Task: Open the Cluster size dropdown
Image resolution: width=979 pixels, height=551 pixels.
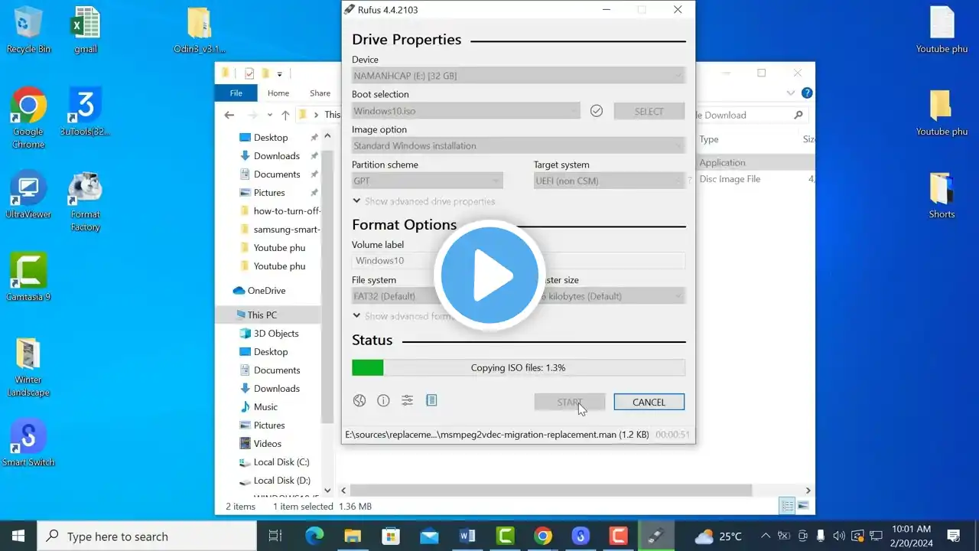Action: 609,296
